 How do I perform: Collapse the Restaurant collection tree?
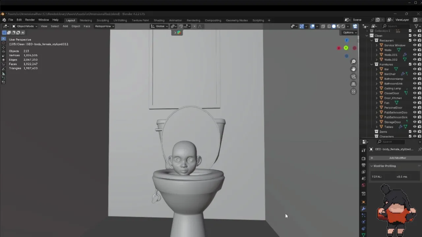(x=372, y=40)
